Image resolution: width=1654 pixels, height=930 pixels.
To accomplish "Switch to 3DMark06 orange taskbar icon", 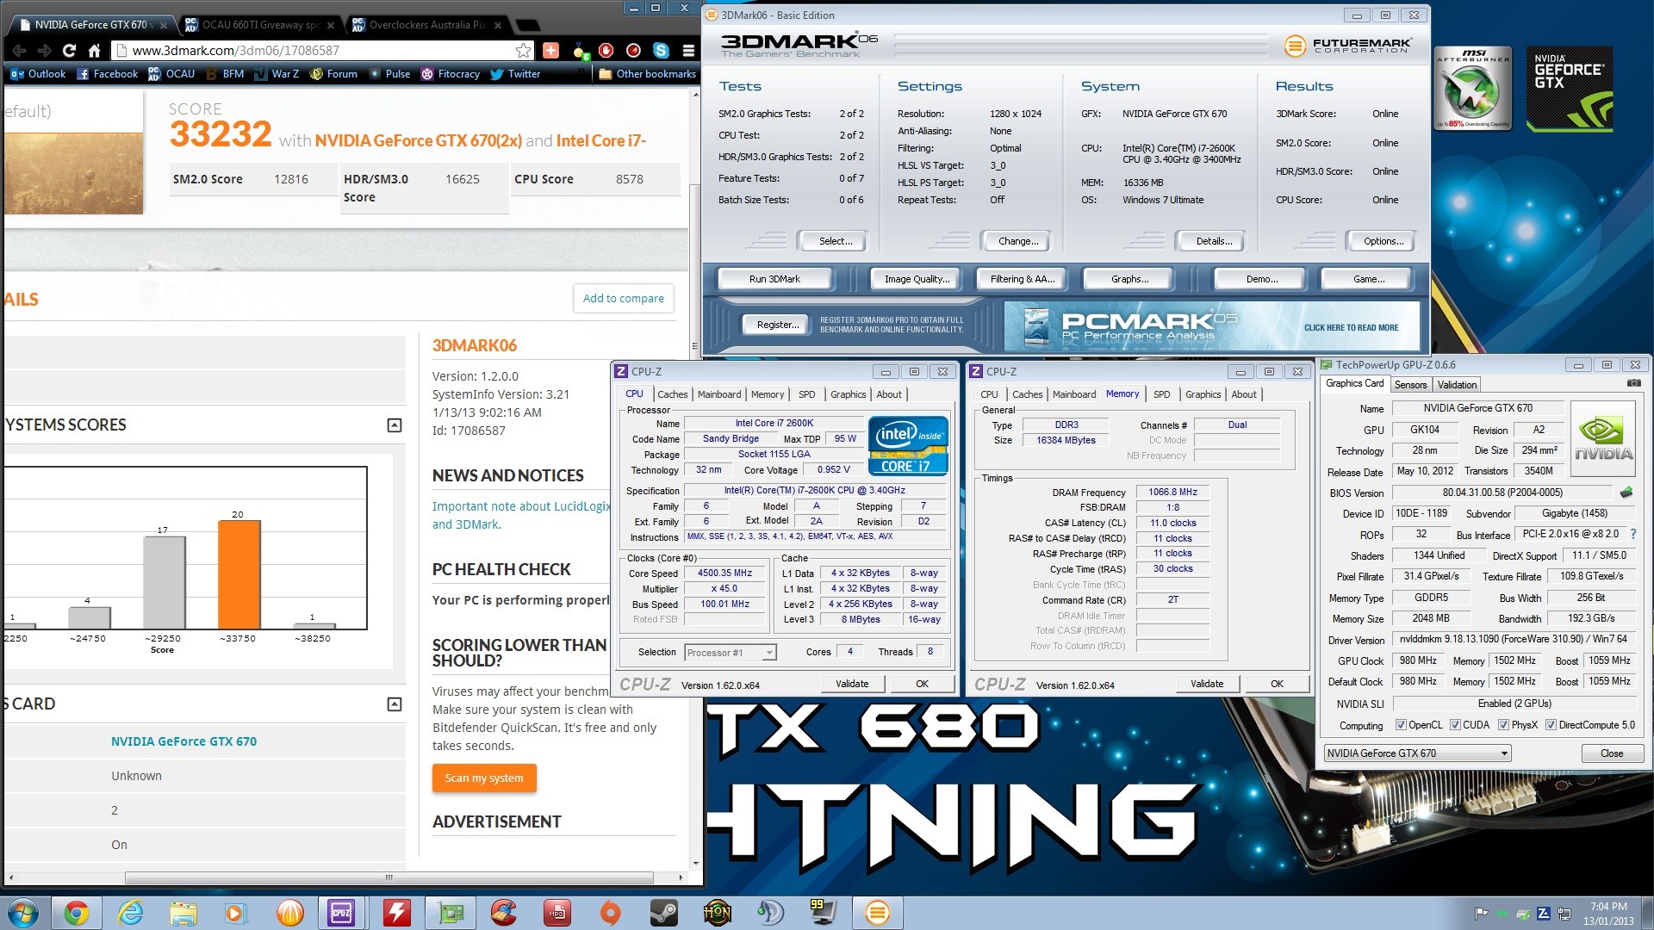I will (878, 913).
